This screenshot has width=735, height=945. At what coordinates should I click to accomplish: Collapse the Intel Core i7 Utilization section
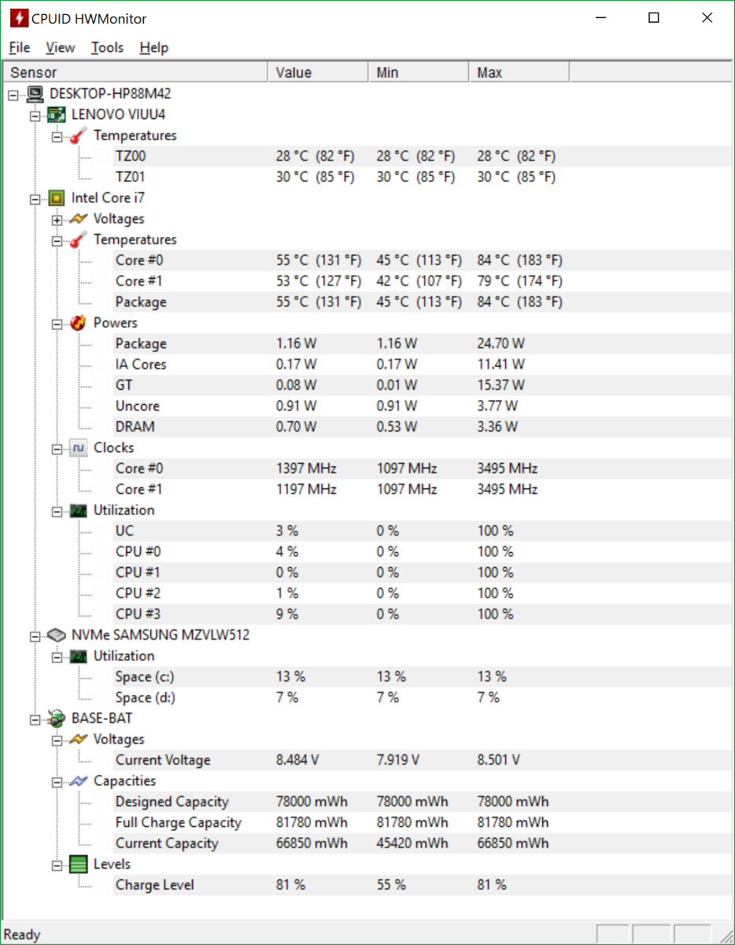[x=57, y=510]
